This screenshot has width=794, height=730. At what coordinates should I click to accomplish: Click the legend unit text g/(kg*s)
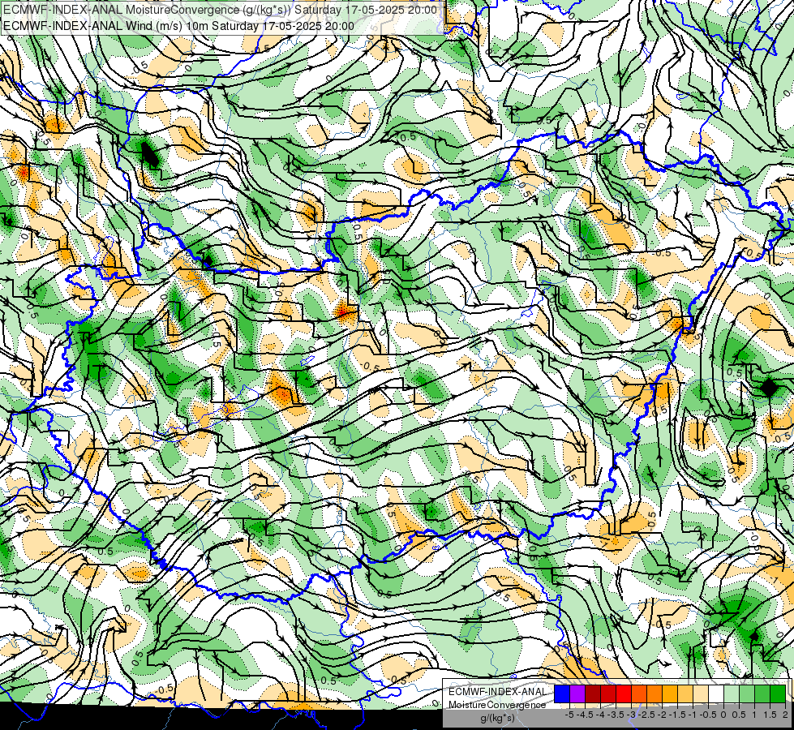coord(497,718)
